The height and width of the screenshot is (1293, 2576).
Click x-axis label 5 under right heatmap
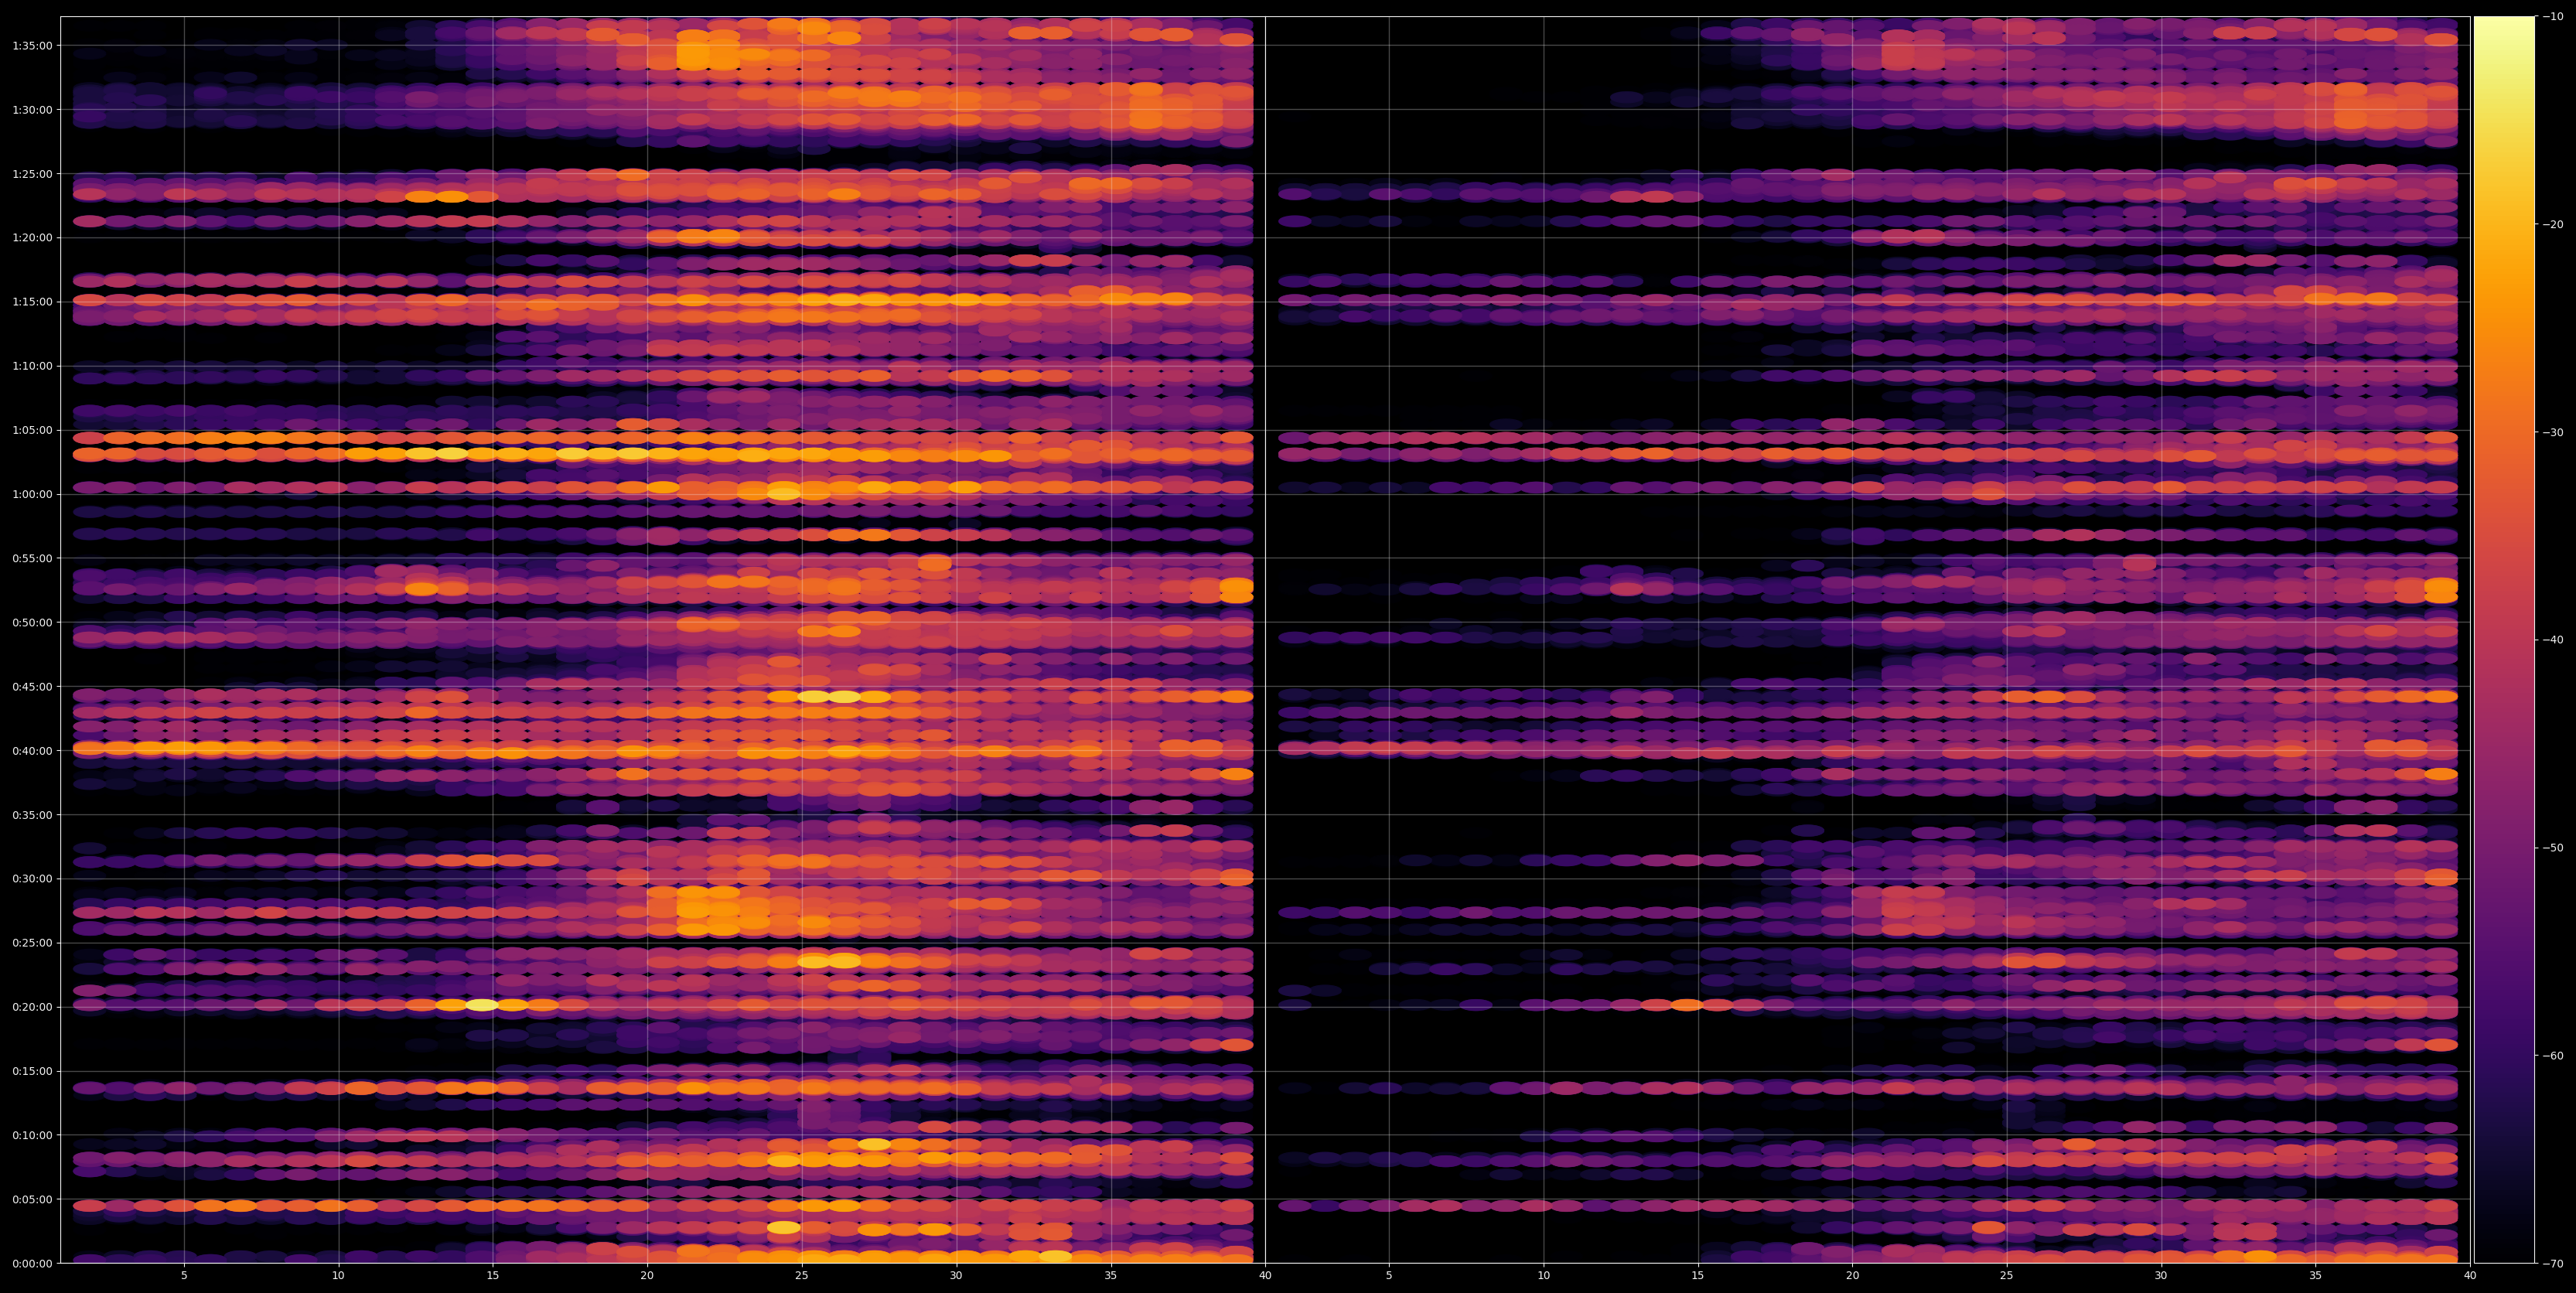click(x=1389, y=1276)
